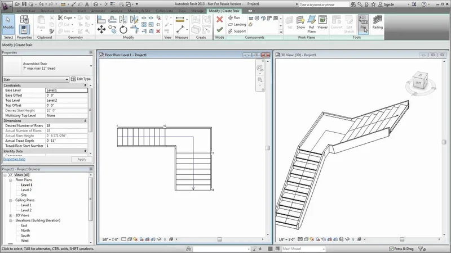Screen dimensions: 451x253
Task: Choose the Landing component tool
Action: pos(237,24)
